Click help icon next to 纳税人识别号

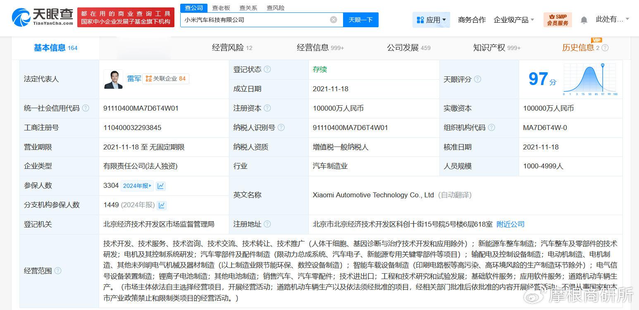[x=281, y=128]
